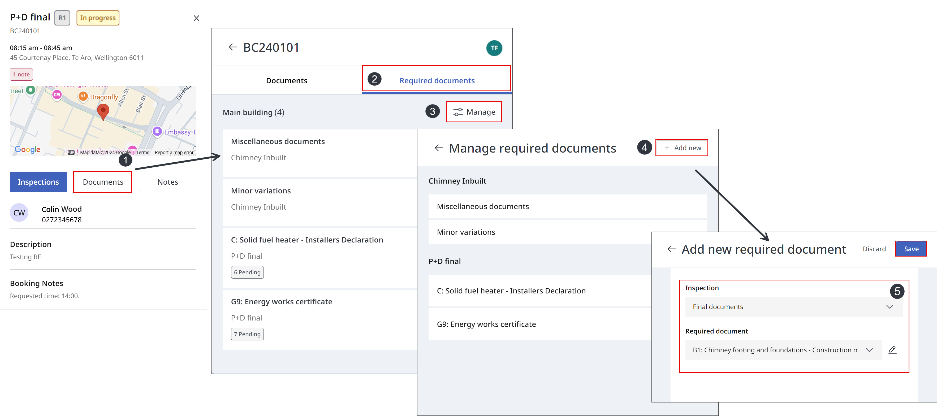Click Add new required document button
The width and height of the screenshot is (937, 416).
tap(682, 148)
